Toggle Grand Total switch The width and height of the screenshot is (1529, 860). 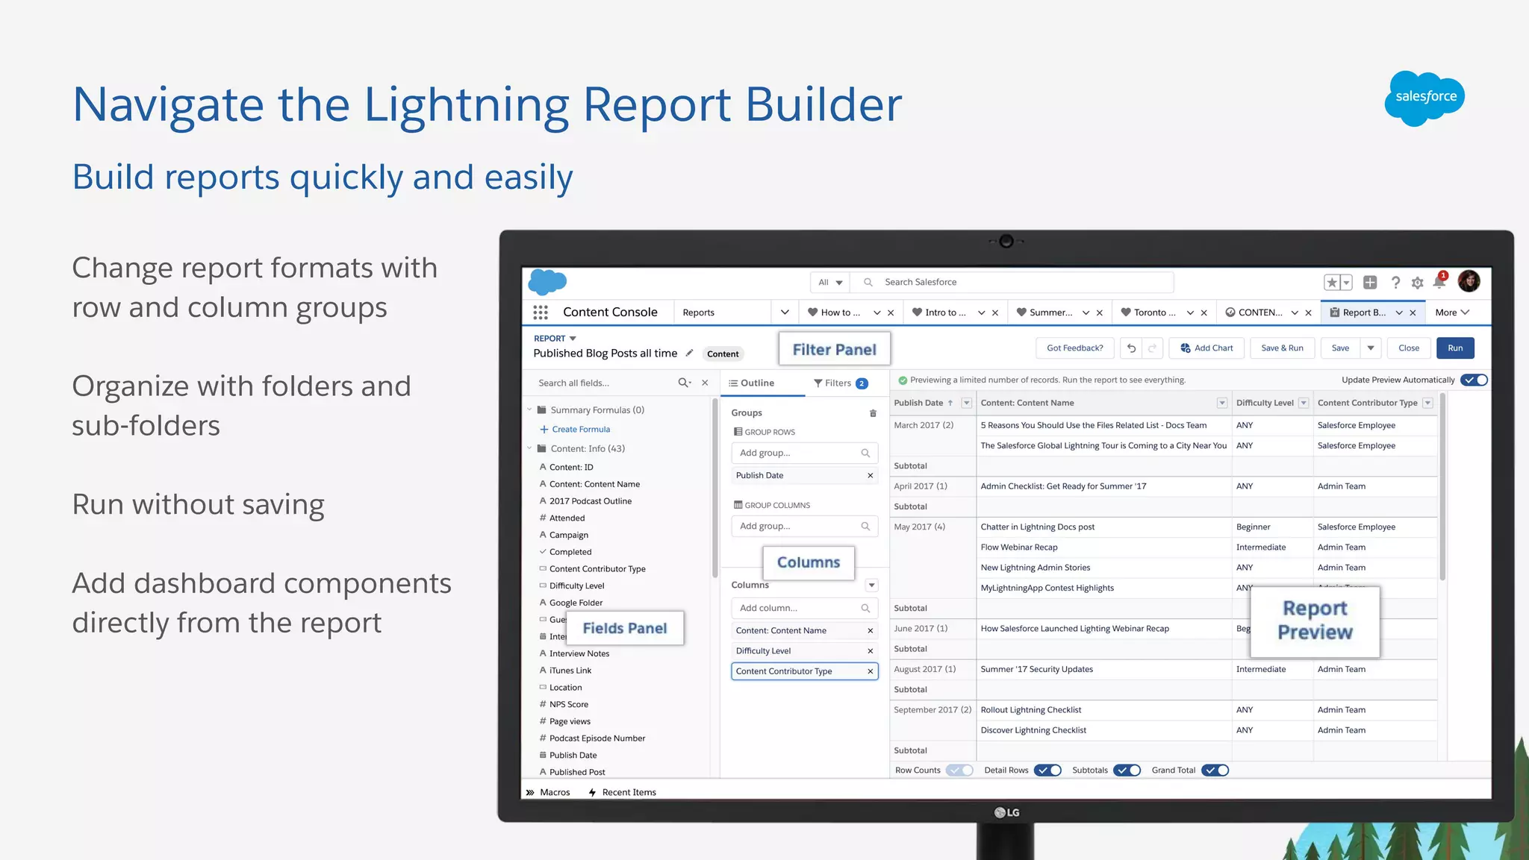coord(1215,770)
